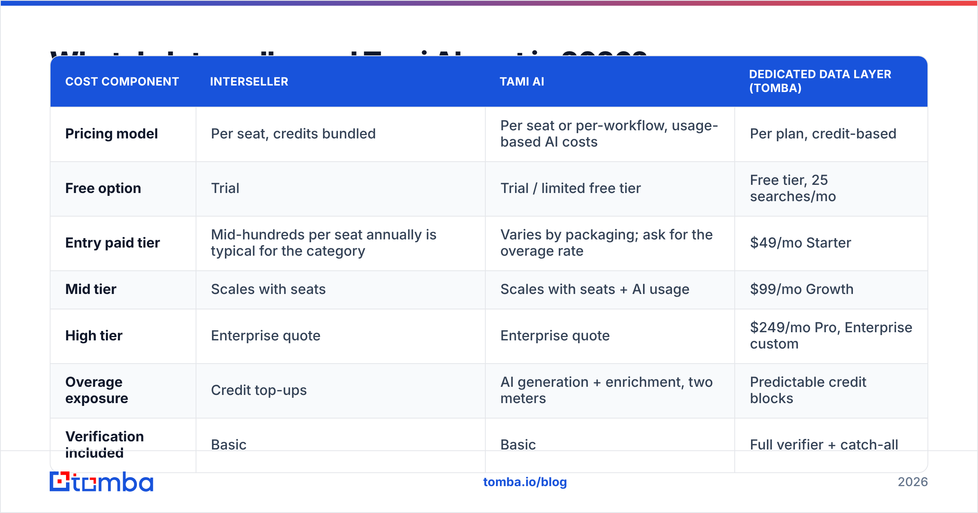Viewport: 978px width, 513px height.
Task: Open the tomba.io/blog link
Action: tap(525, 482)
